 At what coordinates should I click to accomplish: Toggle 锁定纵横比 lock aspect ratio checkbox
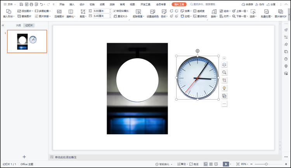(x=114, y=11)
